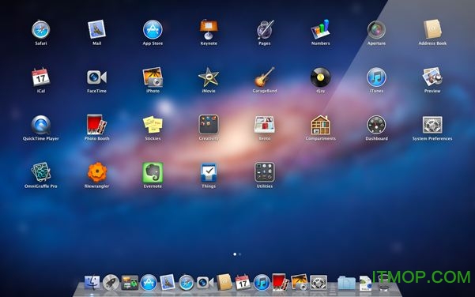Open System Preferences from the Dock
This screenshot has height=297, width=475.
319,283
